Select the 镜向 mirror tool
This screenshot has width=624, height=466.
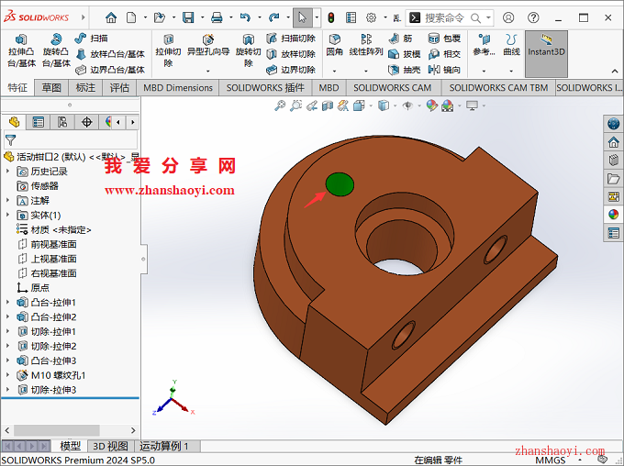coord(444,70)
